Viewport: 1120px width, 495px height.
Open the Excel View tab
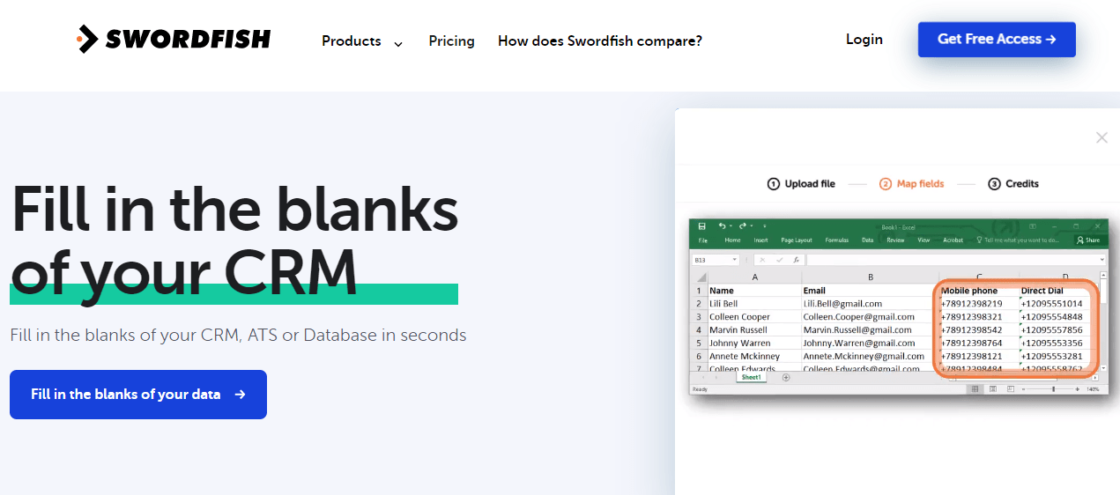click(x=923, y=240)
